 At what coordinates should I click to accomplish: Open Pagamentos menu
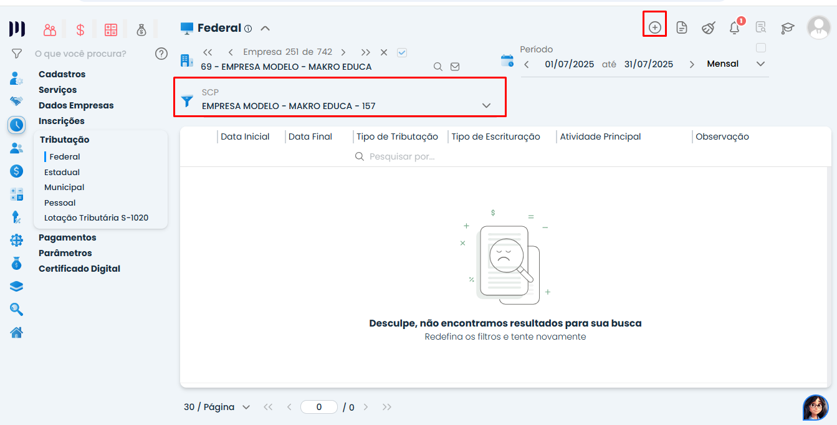[67, 237]
